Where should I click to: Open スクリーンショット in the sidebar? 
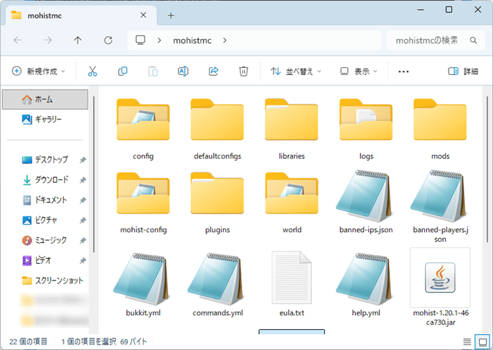[45, 281]
